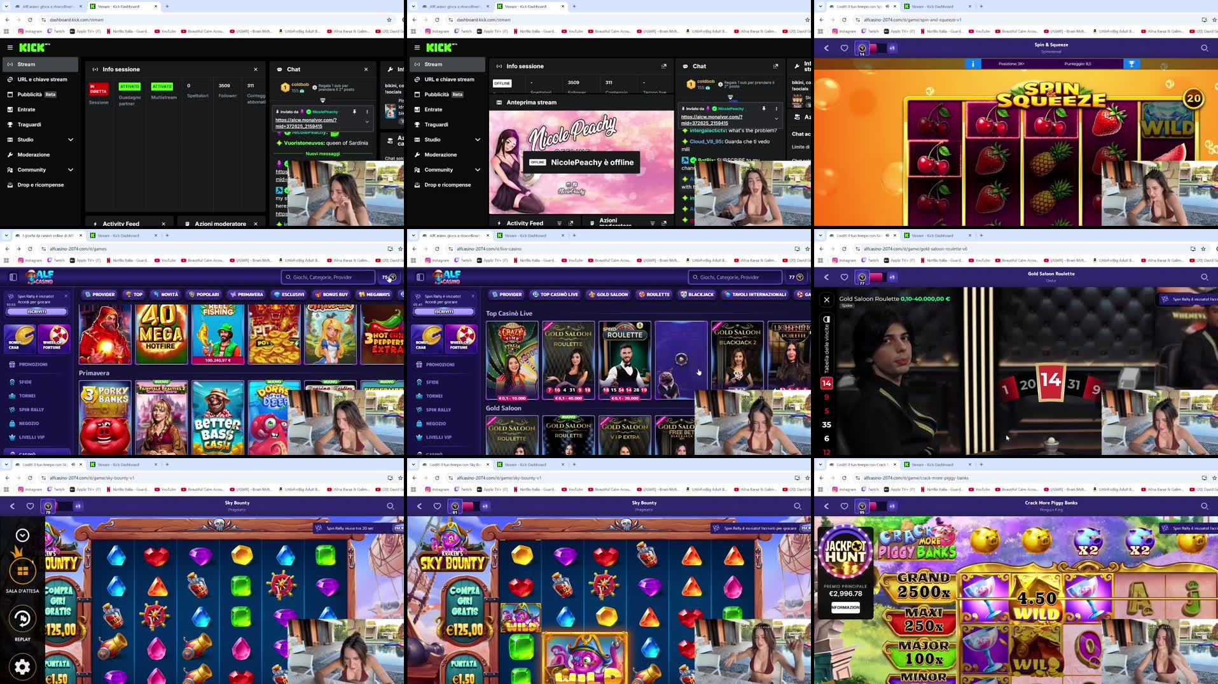Collapse the sidebar in the ALF Casino games lobby
The image size is (1218, 684).
tap(13, 277)
